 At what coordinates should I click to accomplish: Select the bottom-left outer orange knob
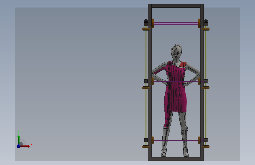[x=146, y=147]
